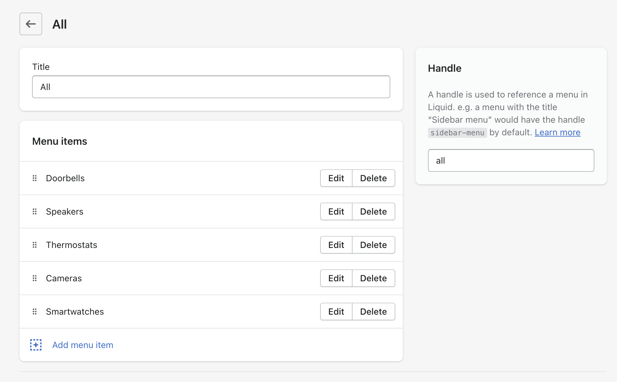This screenshot has height=382, width=617.
Task: Focus the Handle input containing 'all'
Action: [x=511, y=160]
